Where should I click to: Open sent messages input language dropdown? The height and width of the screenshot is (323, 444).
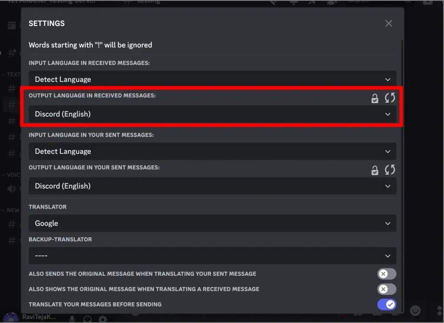pyautogui.click(x=212, y=151)
